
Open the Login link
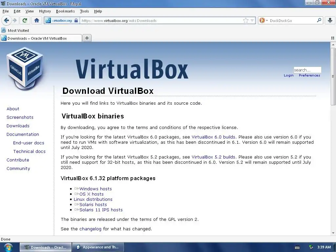click(x=289, y=75)
